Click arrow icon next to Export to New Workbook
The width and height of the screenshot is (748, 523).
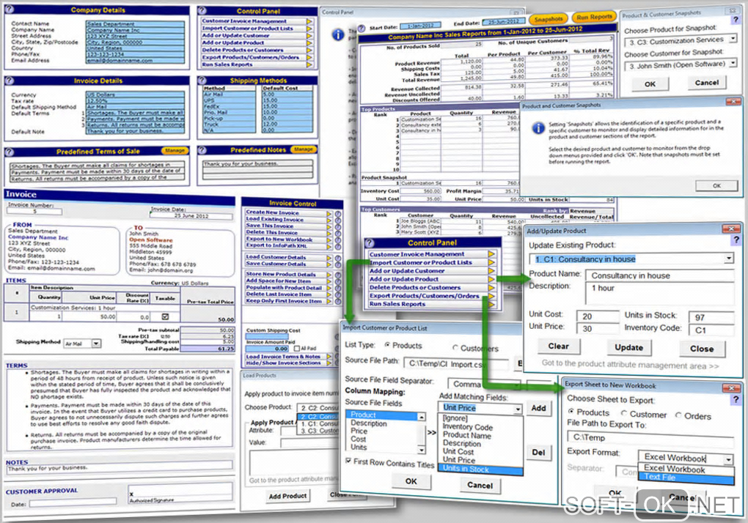point(329,240)
